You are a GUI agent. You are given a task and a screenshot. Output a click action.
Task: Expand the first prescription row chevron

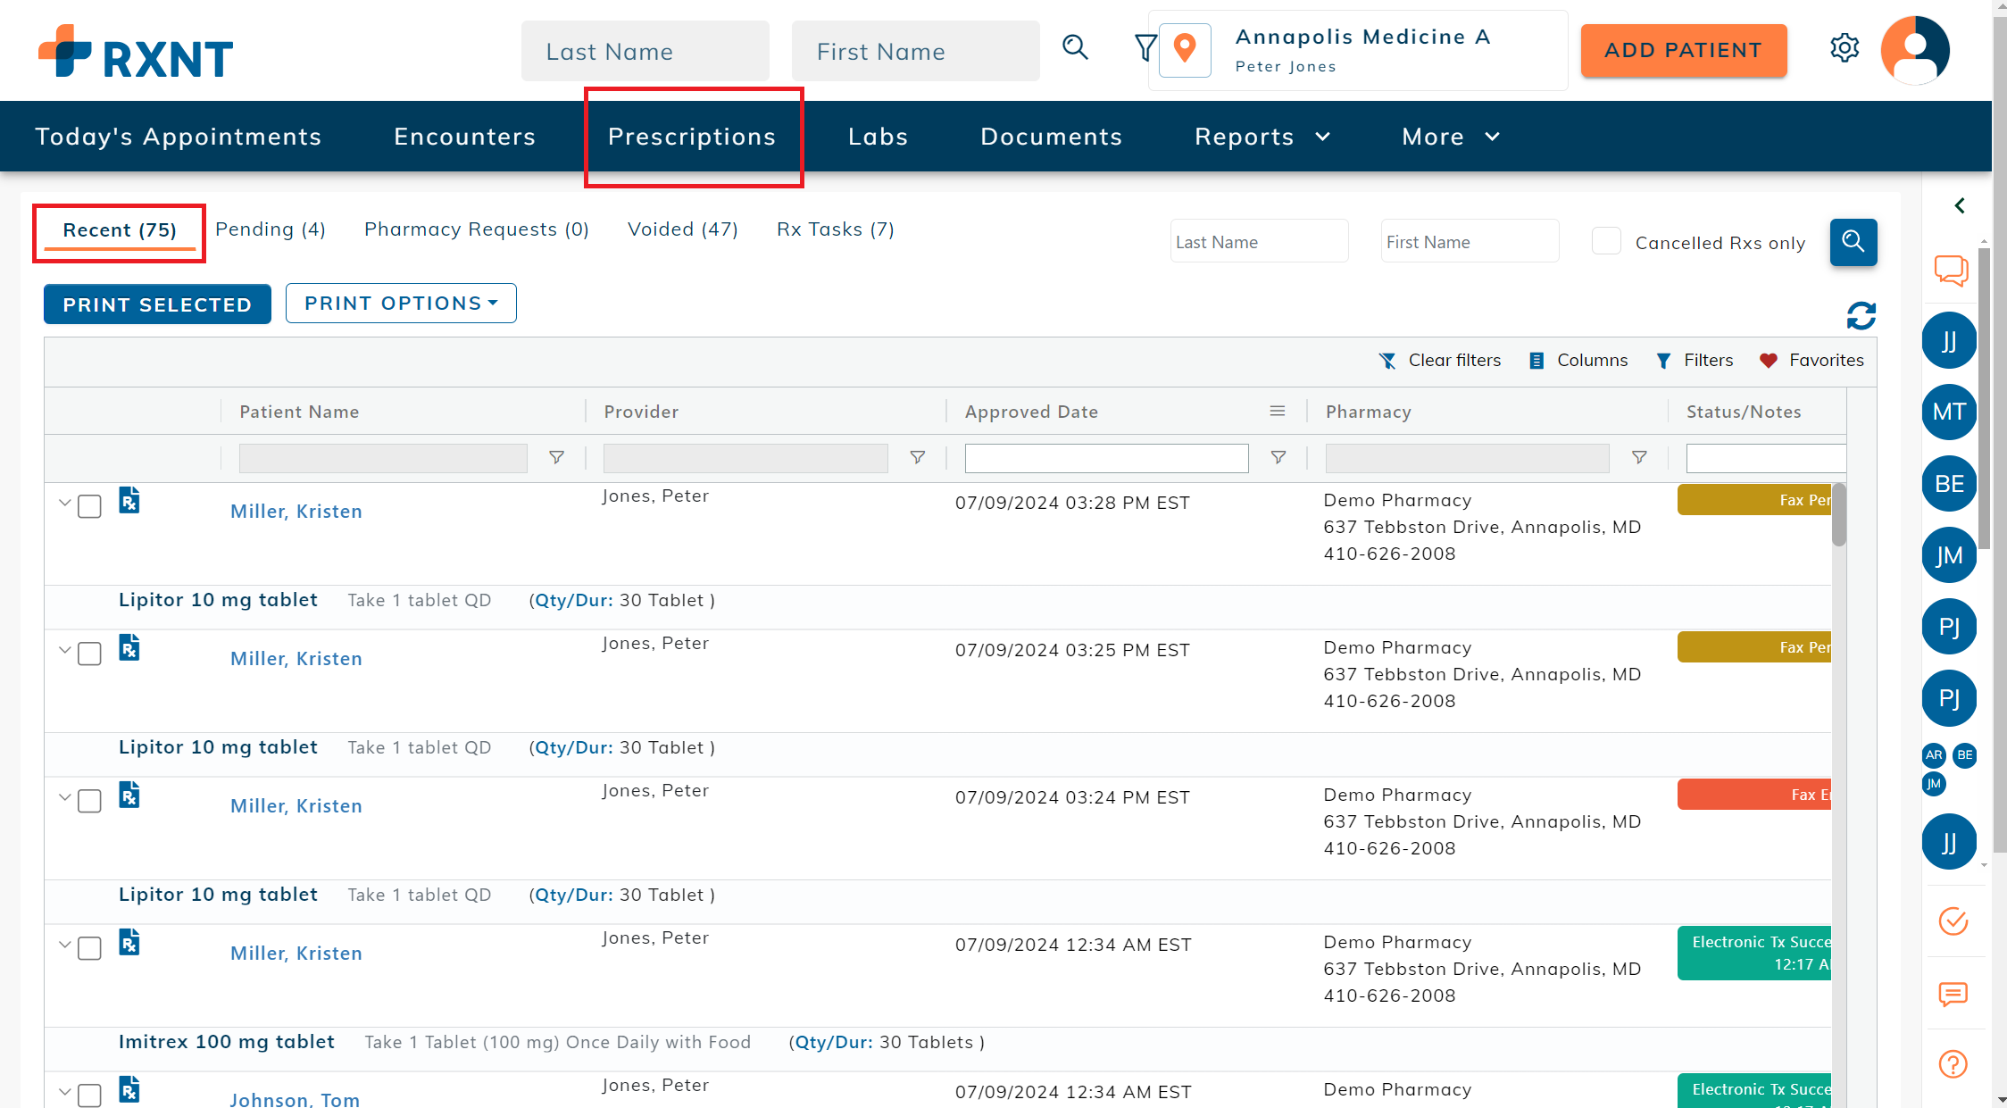64,503
